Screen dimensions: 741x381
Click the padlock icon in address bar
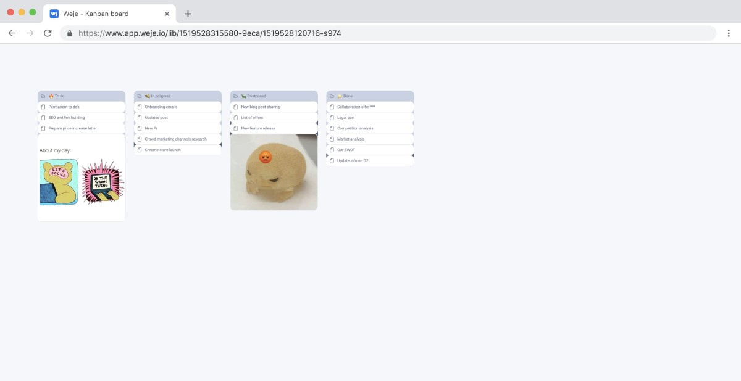point(70,33)
